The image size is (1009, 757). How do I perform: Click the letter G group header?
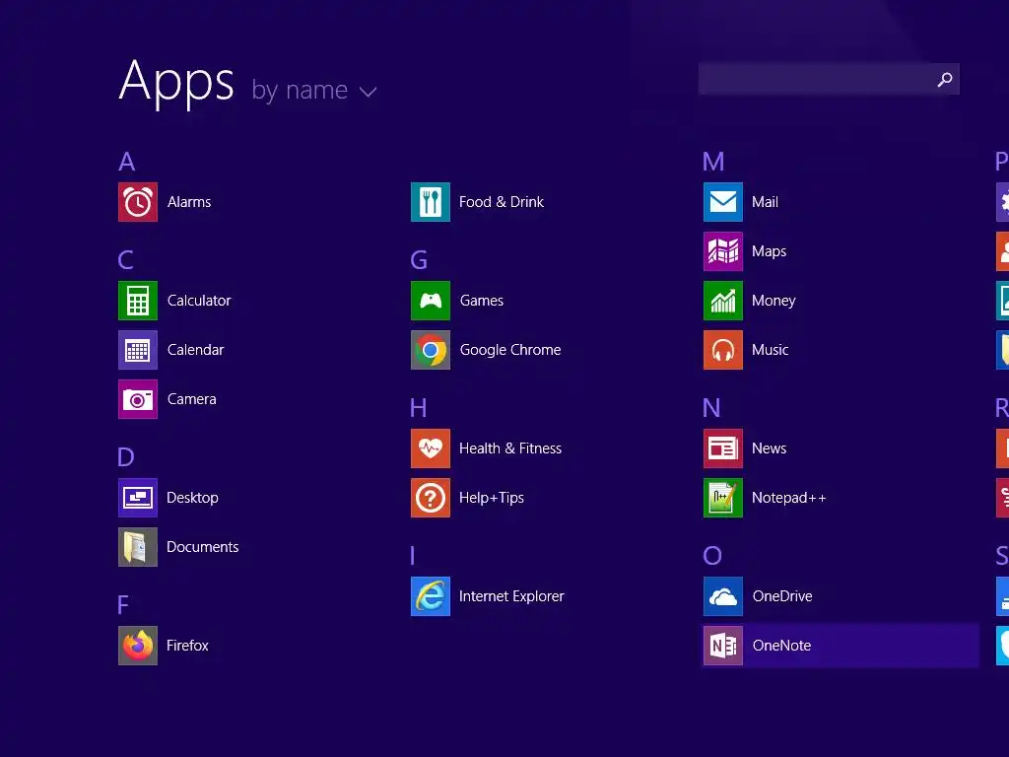coord(419,260)
